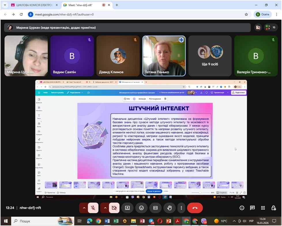Expand audio settings arrow beside microphone
Screen dimensions: 282x226
pos(84,208)
